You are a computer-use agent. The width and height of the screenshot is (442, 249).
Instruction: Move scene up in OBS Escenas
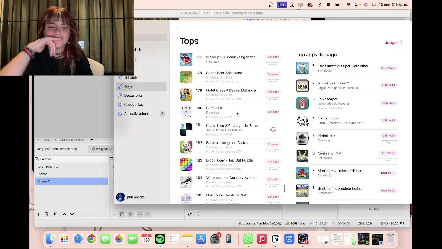pos(64,214)
